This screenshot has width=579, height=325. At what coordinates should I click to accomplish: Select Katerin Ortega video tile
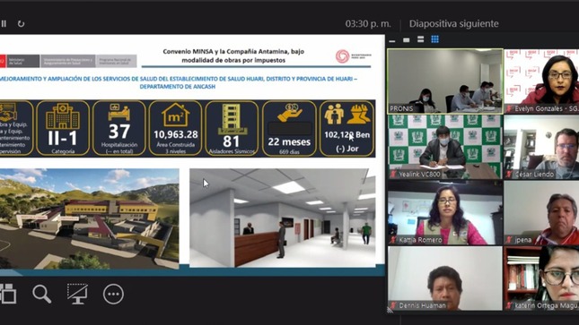(541, 278)
